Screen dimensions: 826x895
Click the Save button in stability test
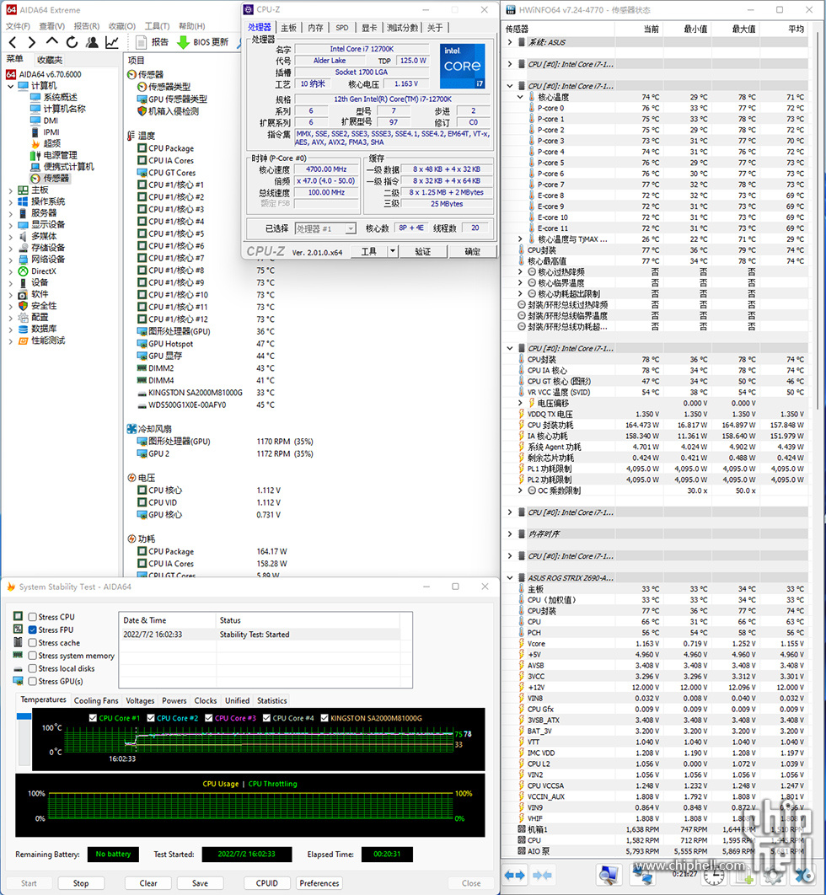tap(200, 883)
